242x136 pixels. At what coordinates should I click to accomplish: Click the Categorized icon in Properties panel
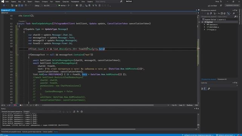(x=202, y=89)
